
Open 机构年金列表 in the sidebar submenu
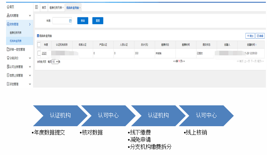tap(16, 41)
